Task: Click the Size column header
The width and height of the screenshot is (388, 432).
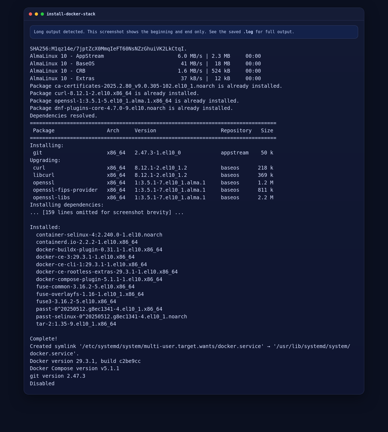Action: pyautogui.click(x=267, y=131)
